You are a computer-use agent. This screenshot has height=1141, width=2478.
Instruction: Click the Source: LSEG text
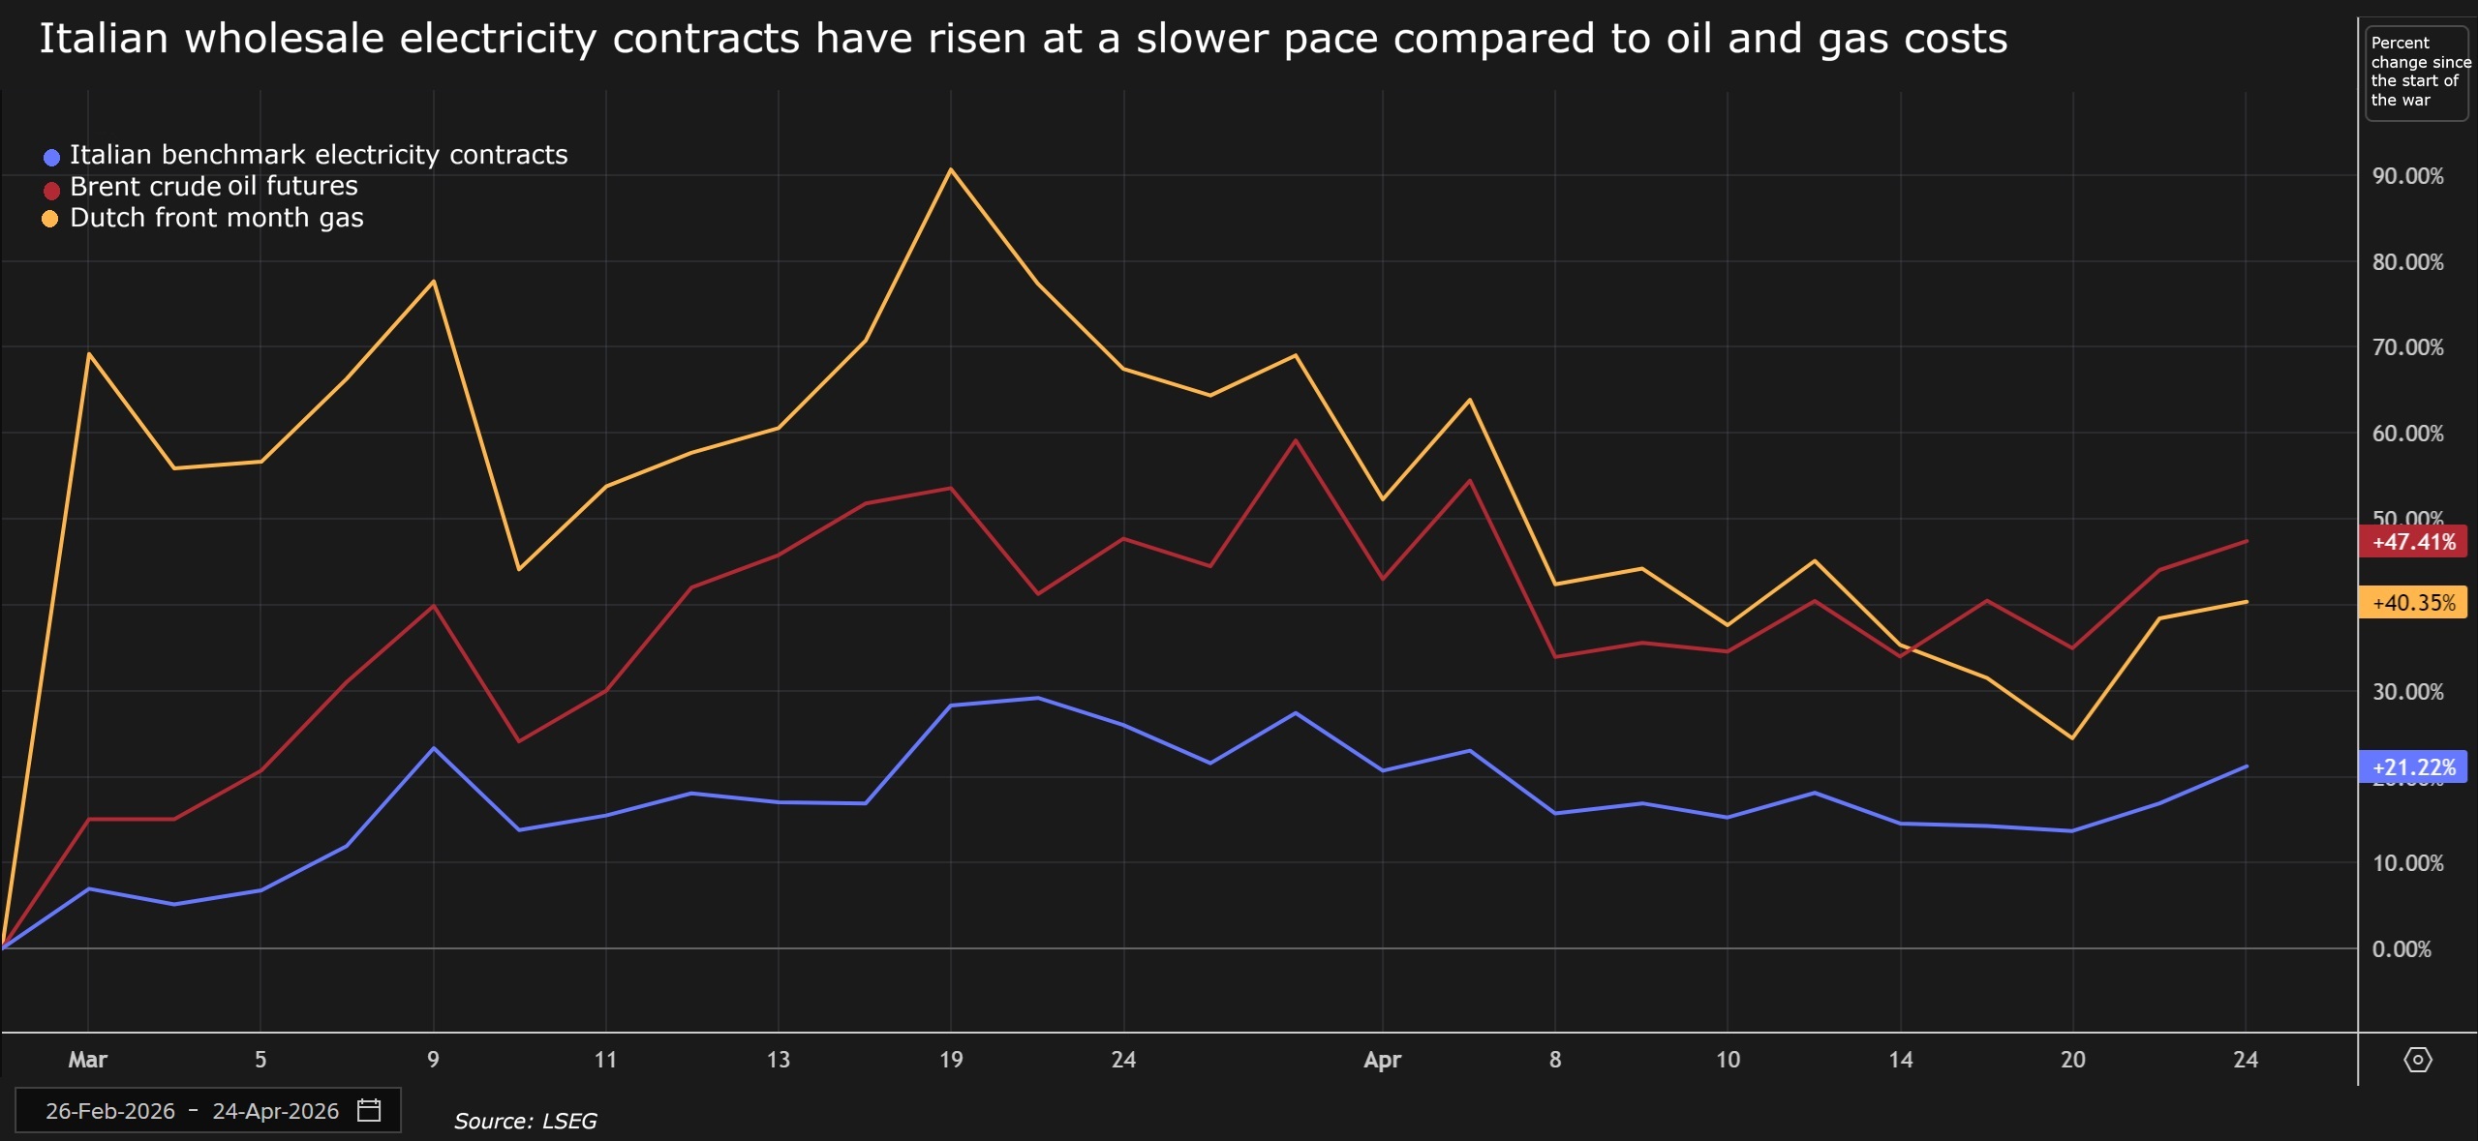[525, 1121]
